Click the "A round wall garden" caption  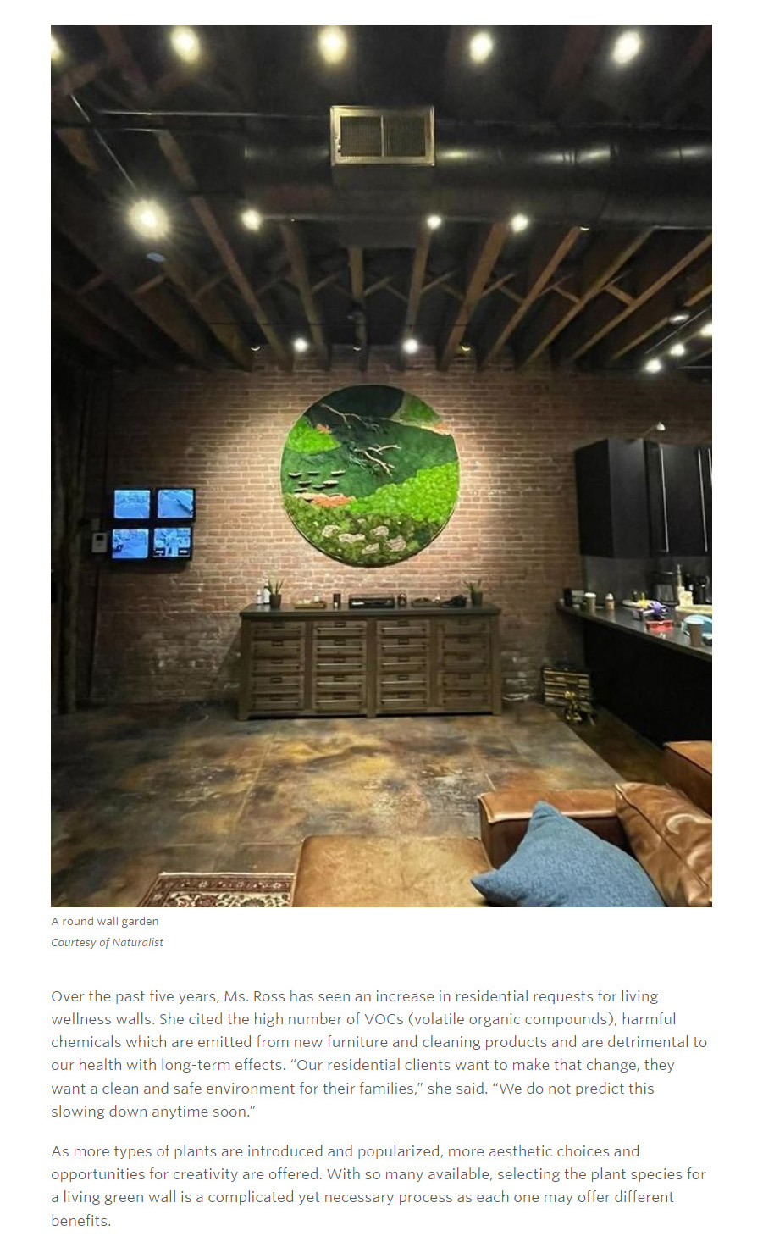pos(105,921)
